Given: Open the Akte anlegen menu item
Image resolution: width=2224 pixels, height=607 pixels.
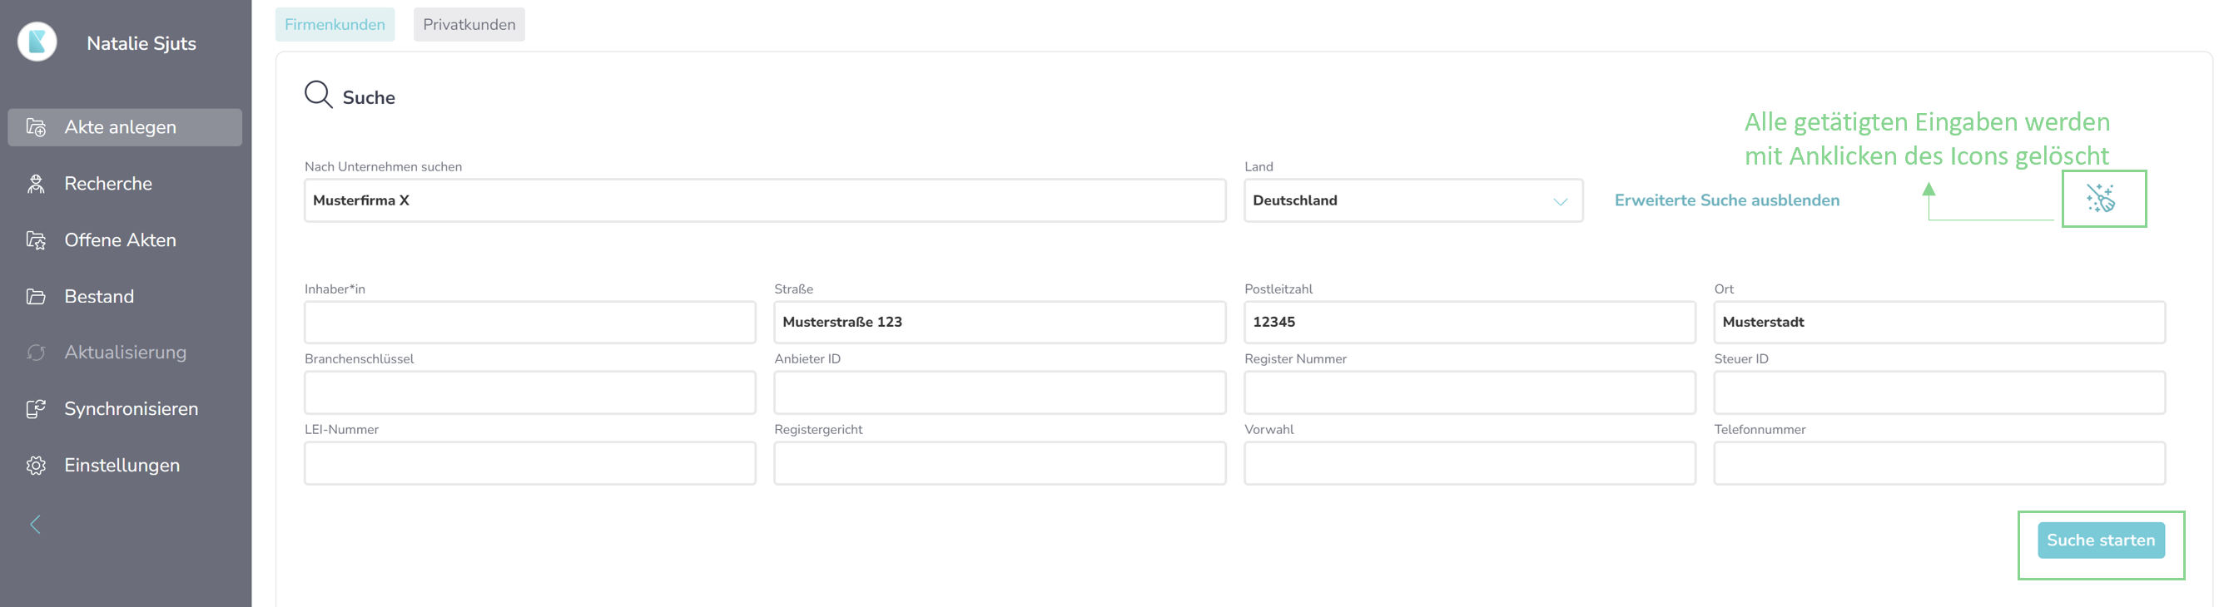Looking at the screenshot, I should click(x=125, y=127).
